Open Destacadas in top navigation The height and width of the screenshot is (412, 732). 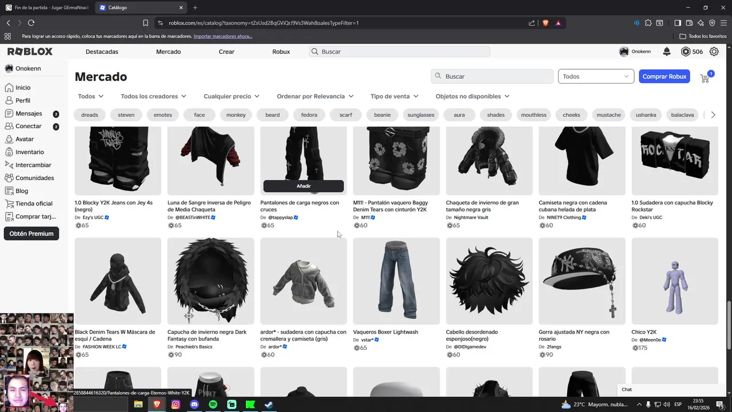point(102,51)
